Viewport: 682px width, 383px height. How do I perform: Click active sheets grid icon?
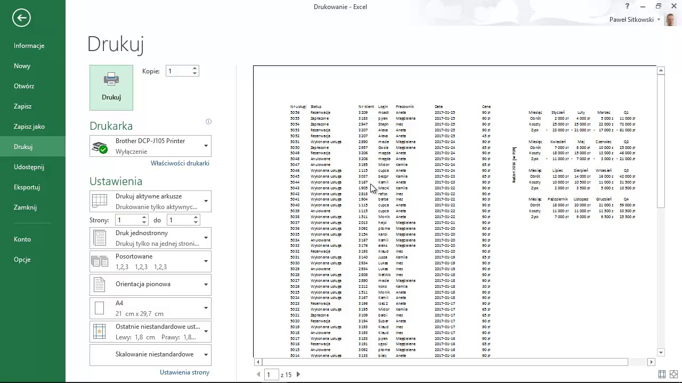(x=100, y=201)
